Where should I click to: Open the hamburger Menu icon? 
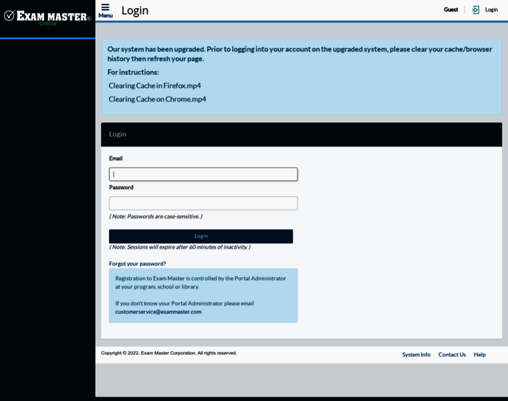coord(106,11)
